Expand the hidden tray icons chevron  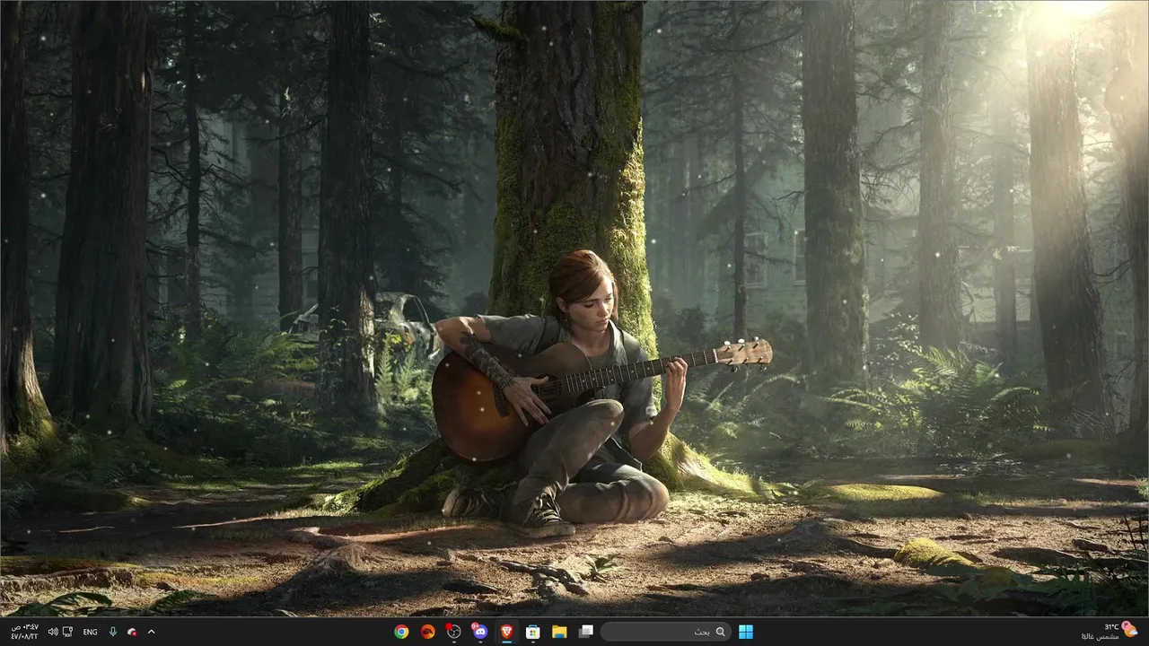tap(151, 632)
